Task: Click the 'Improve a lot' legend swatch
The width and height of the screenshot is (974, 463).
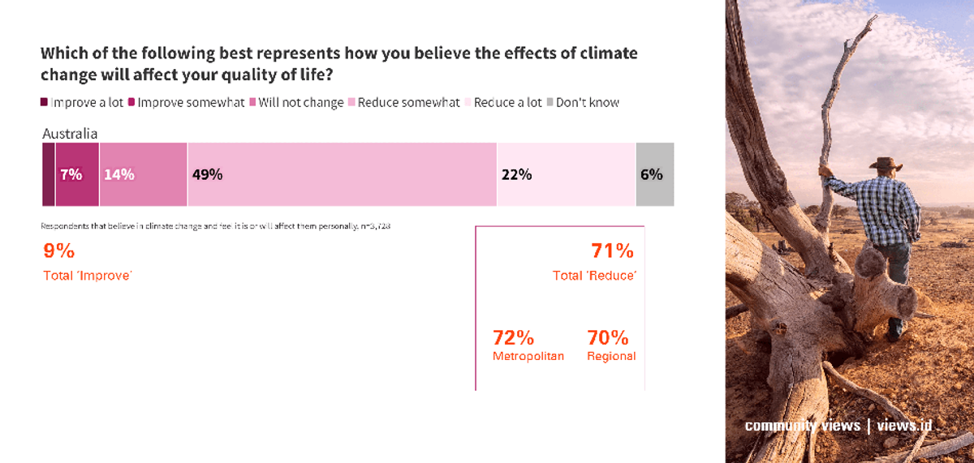Action: click(x=45, y=102)
